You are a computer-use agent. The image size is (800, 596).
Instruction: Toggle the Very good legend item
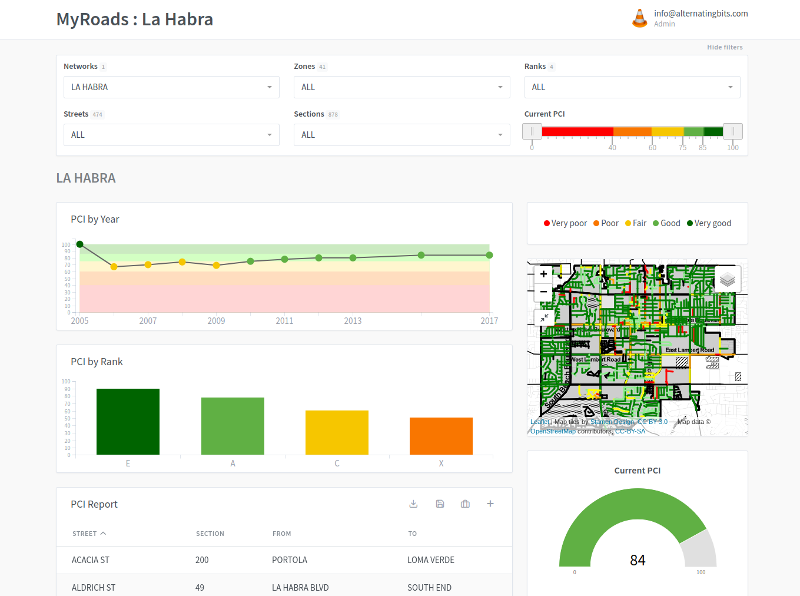pyautogui.click(x=709, y=223)
